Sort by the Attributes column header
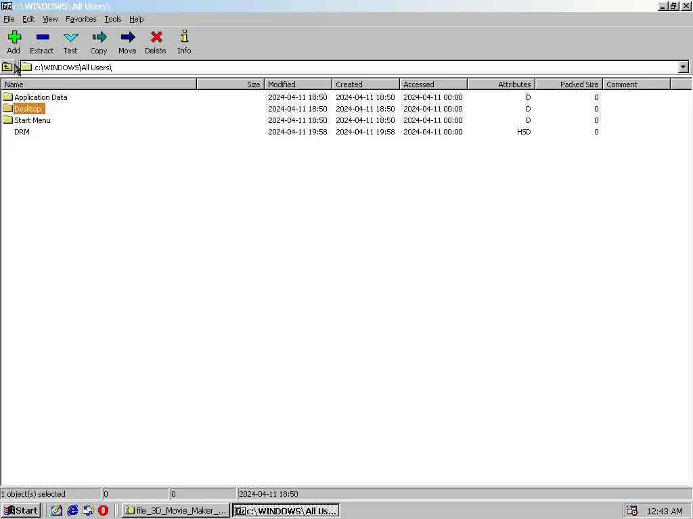Screen dimensions: 693x519 [501, 84]
